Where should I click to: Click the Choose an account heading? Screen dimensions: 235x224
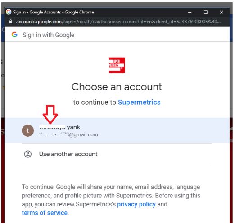point(117,87)
